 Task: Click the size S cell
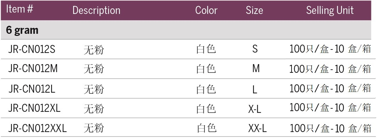point(255,49)
